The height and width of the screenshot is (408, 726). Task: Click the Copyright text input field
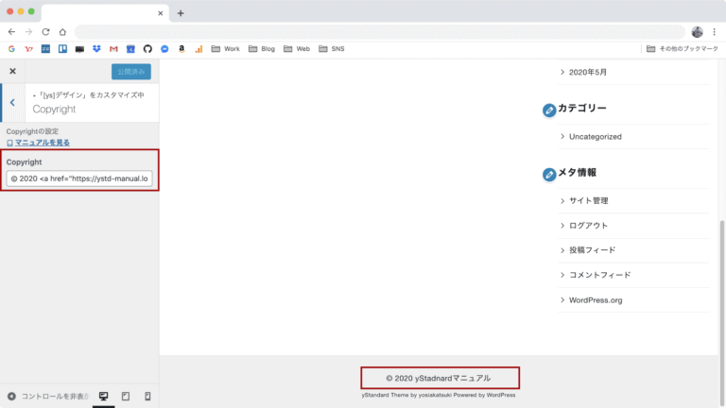79,178
